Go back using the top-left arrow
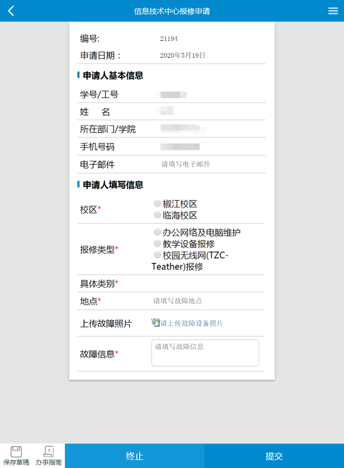This screenshot has height=468, width=344. (x=11, y=11)
